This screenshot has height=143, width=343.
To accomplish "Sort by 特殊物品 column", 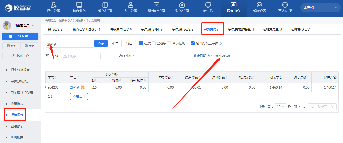I will [x=145, y=80].
